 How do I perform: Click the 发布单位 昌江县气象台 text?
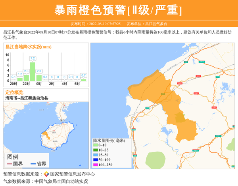coord(147,24)
